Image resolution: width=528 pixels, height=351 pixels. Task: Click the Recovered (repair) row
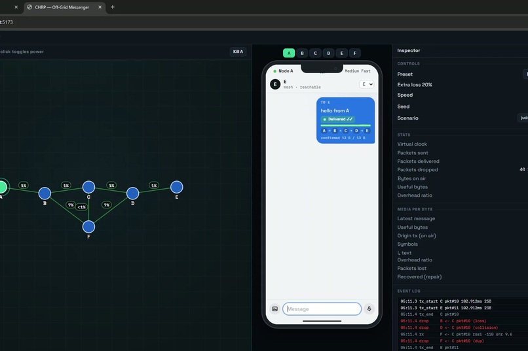coord(462,276)
